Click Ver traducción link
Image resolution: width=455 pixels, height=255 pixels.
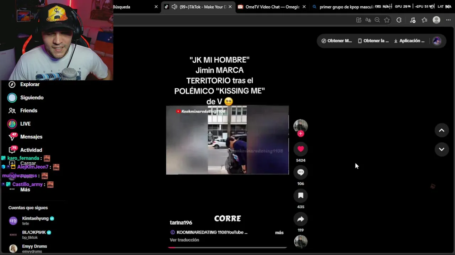point(184,240)
